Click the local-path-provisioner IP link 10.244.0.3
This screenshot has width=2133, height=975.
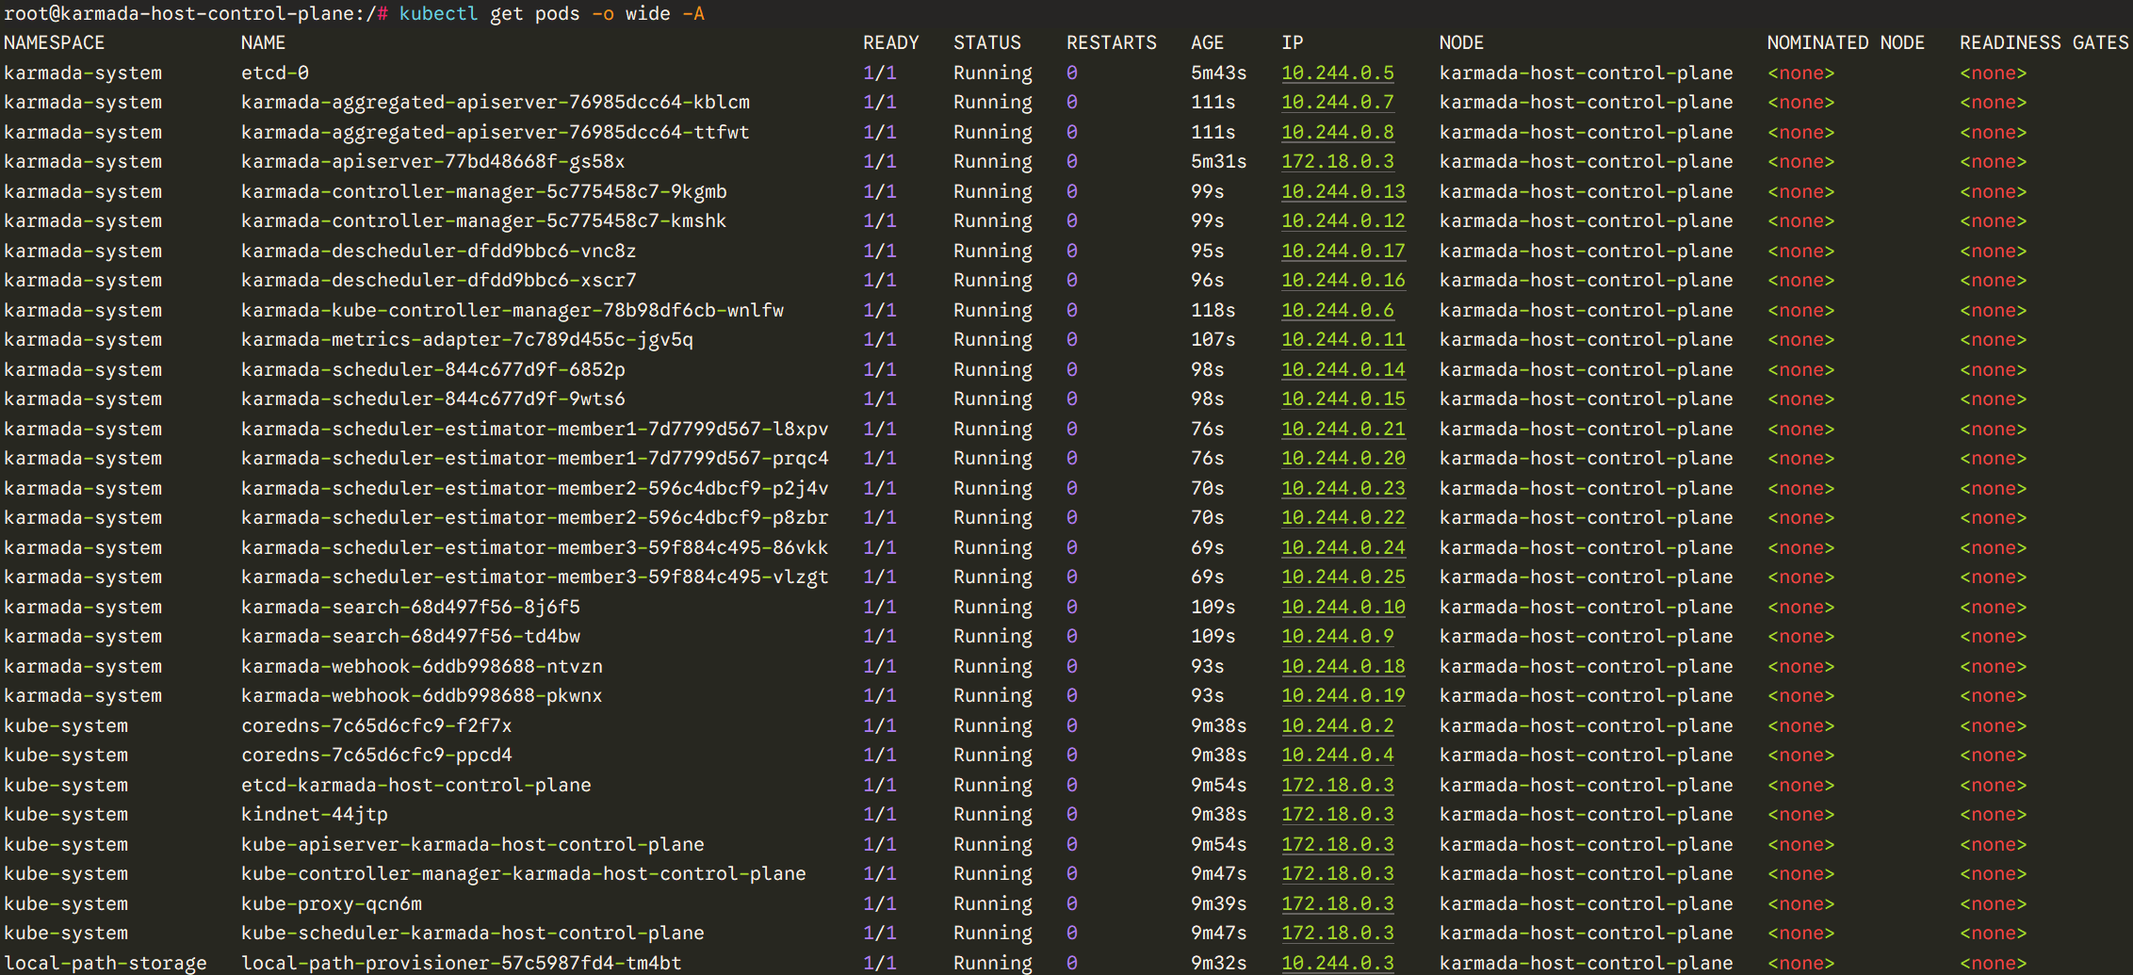coord(1337,963)
